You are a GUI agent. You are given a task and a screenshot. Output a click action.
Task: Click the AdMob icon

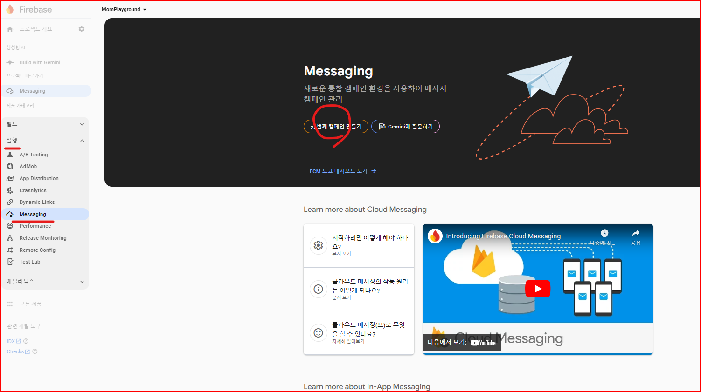point(10,166)
